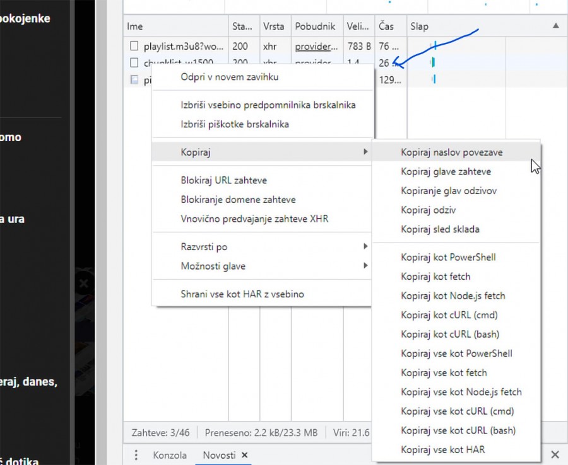Select Odpri v novem zavihku

click(x=229, y=77)
